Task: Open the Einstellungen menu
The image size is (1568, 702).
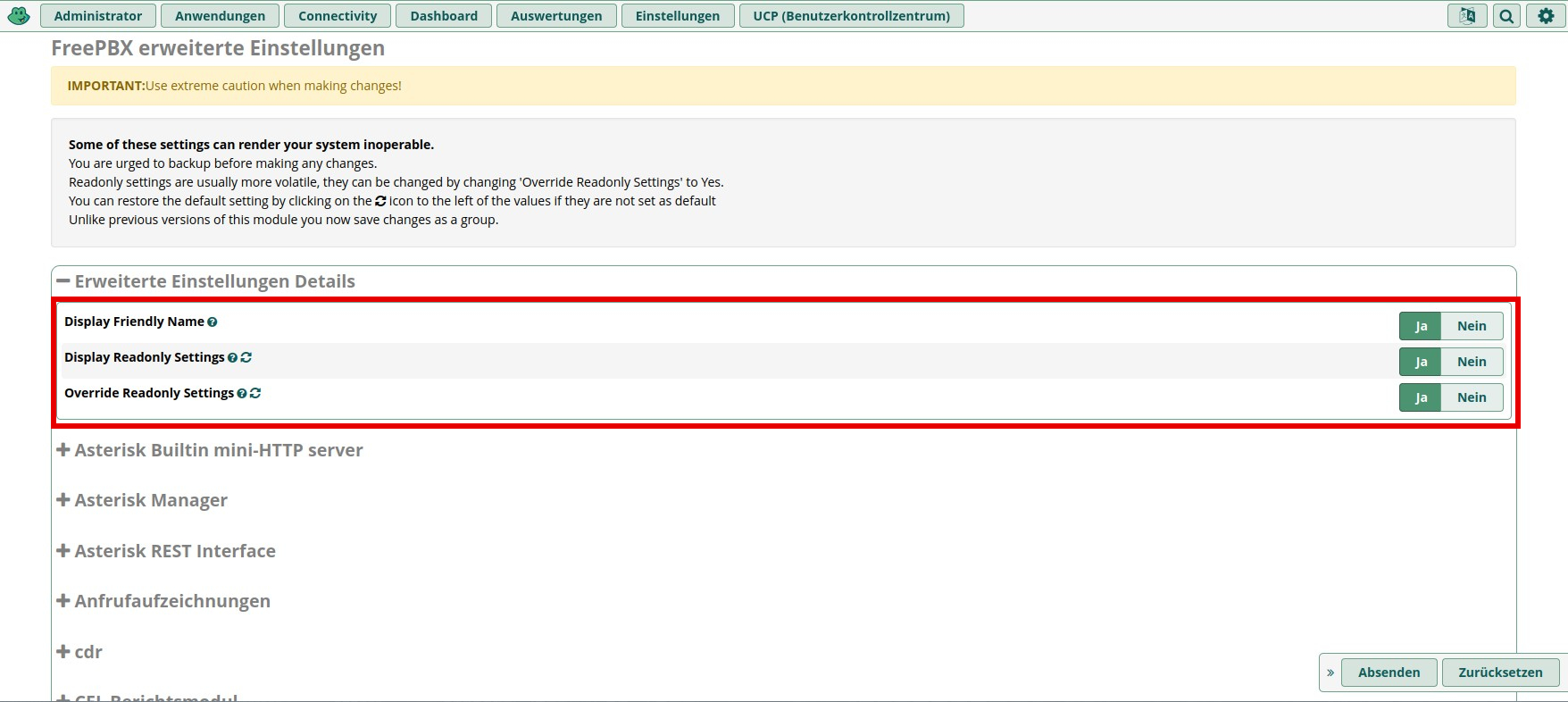Action: click(677, 16)
